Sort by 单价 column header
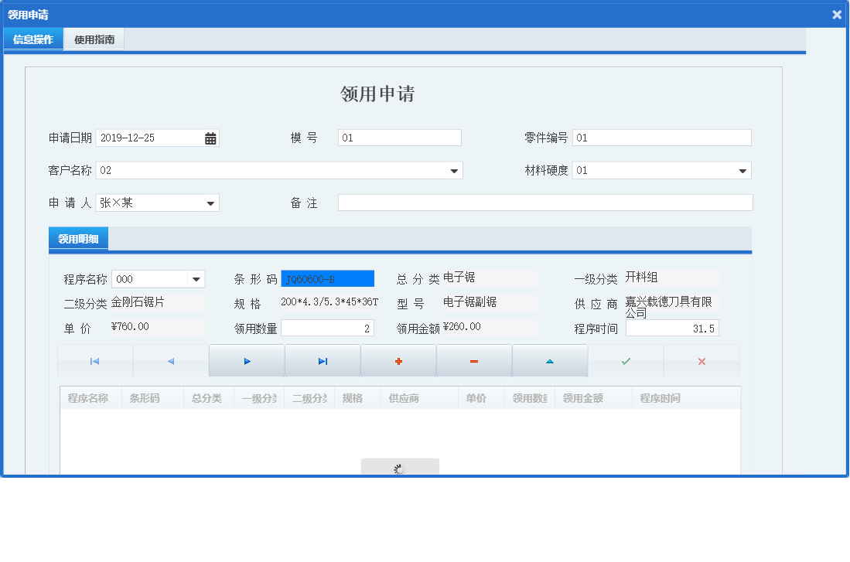850x562 pixels. (x=476, y=398)
